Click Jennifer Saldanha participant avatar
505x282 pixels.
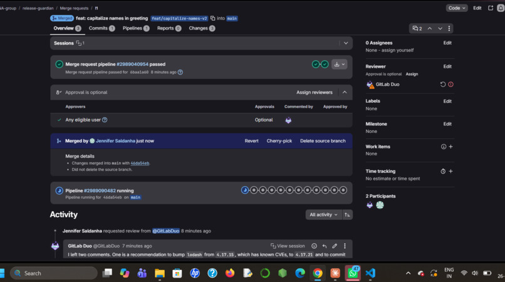click(380, 205)
